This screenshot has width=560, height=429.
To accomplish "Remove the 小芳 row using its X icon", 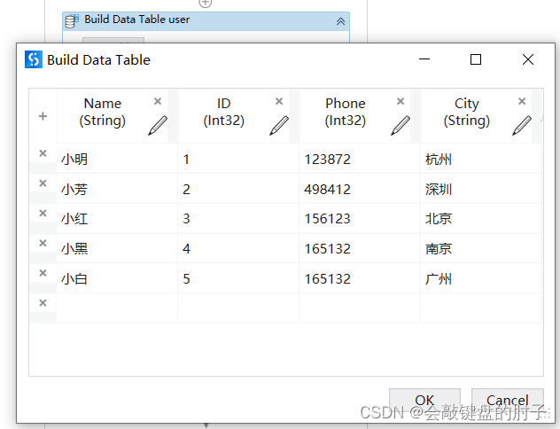I will click(43, 183).
